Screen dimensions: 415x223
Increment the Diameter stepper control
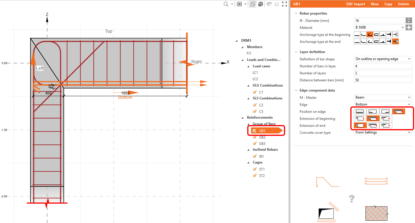[x=409, y=19]
